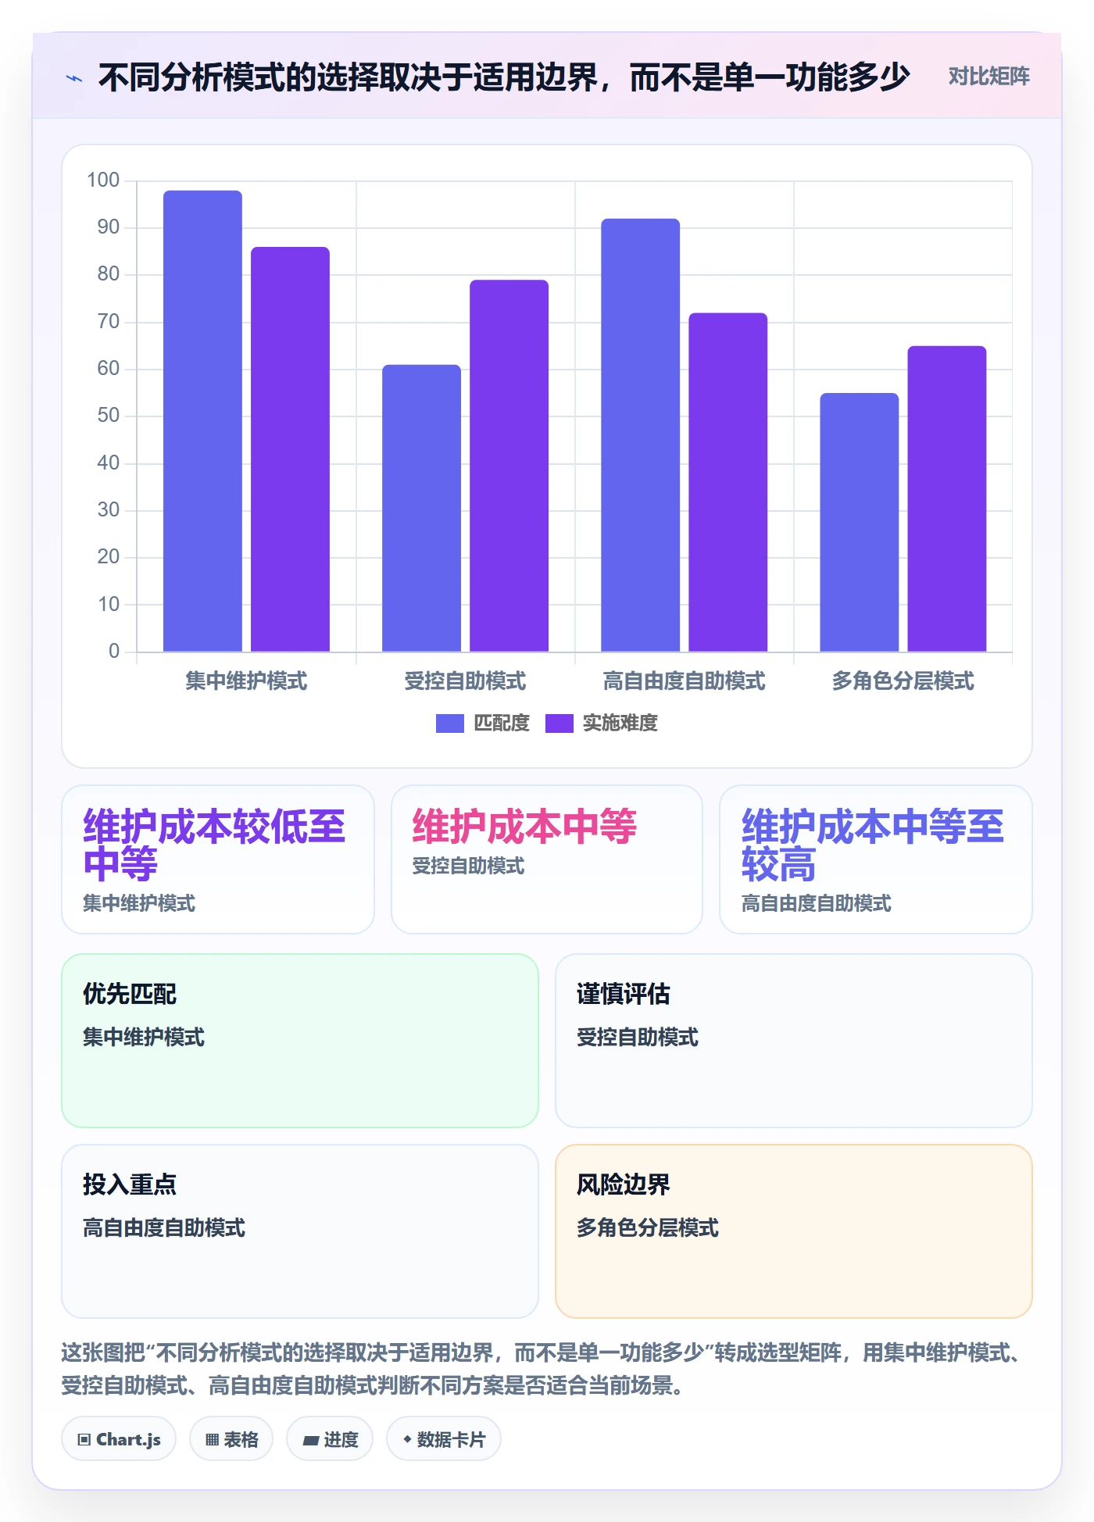Viewport: 1094px width, 1522px height.
Task: Click 多角色分层模式 under 风险边界
Action: pos(648,1228)
